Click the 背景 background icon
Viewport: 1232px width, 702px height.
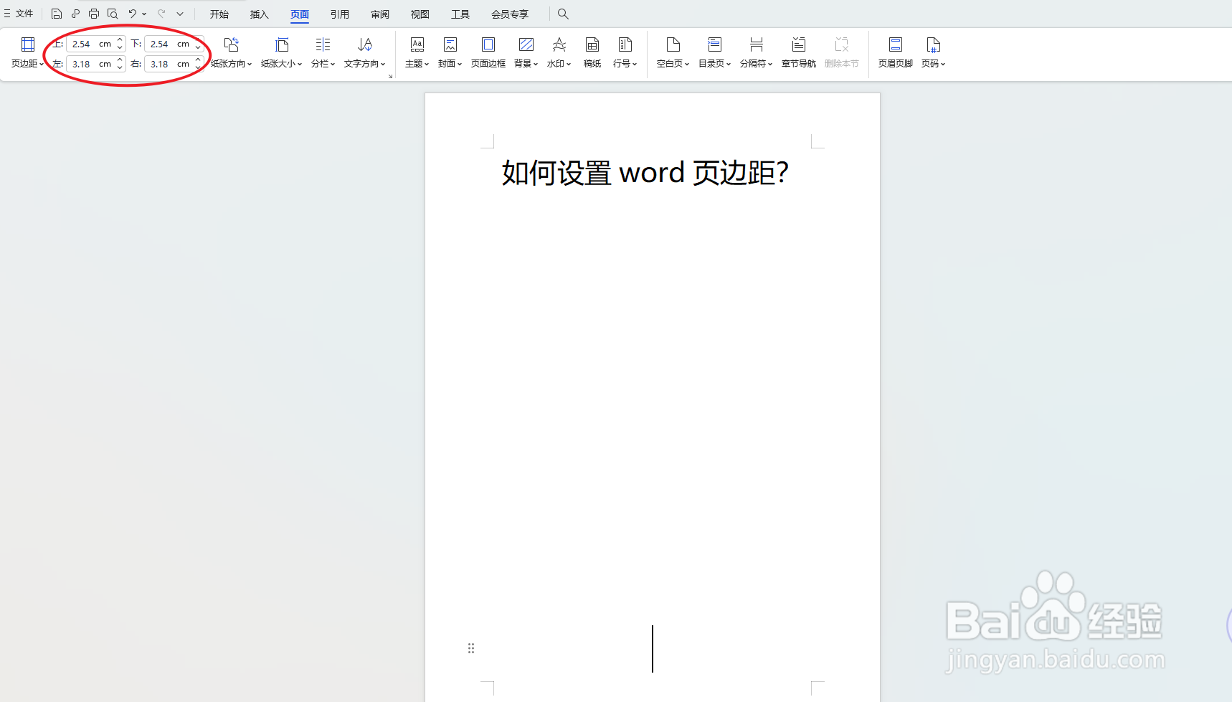[526, 45]
